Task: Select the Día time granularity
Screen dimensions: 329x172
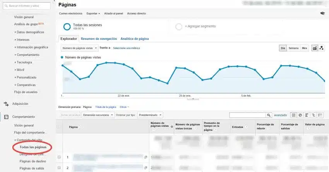Action: click(283, 48)
